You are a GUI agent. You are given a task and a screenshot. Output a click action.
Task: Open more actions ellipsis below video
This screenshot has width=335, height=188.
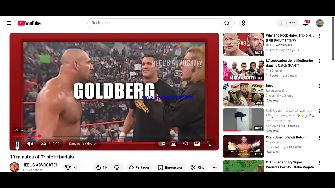tap(215, 167)
